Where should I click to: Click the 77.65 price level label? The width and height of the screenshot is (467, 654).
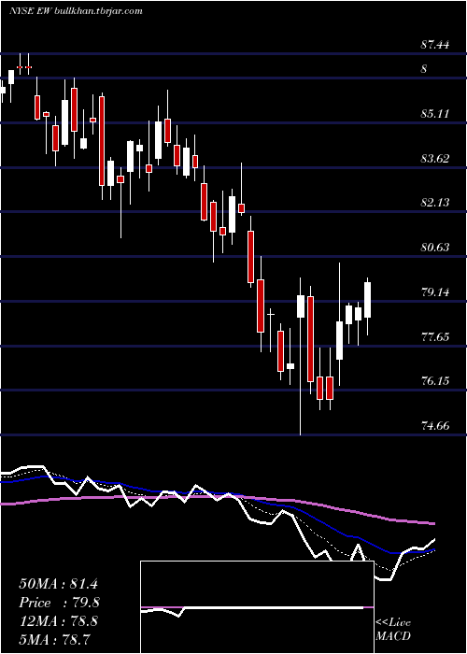coord(435,336)
